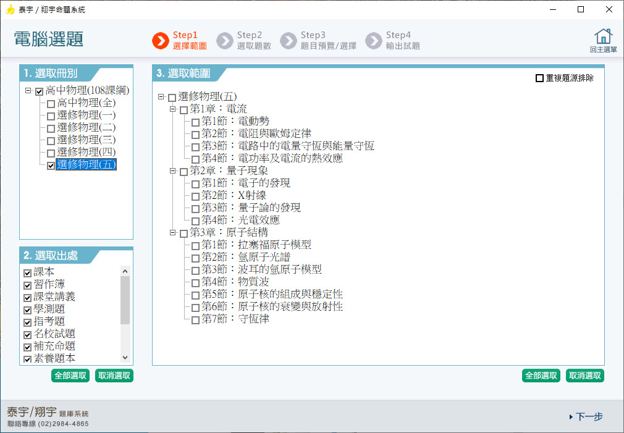Enable the 重複題源排除 checkbox
Viewport: 624px width, 433px height.
pyautogui.click(x=539, y=78)
